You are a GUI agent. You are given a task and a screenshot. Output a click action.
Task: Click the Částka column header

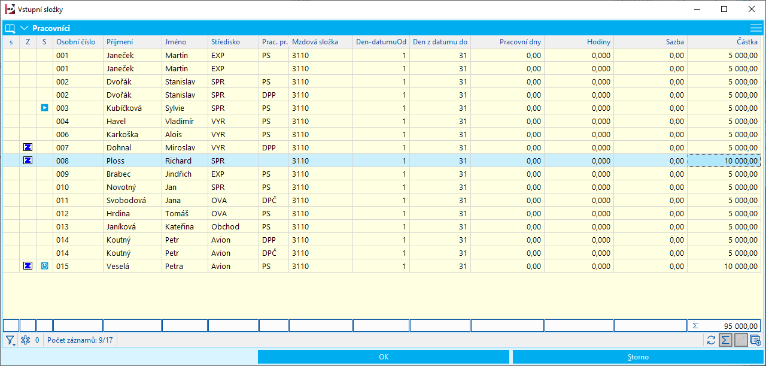[724, 42]
